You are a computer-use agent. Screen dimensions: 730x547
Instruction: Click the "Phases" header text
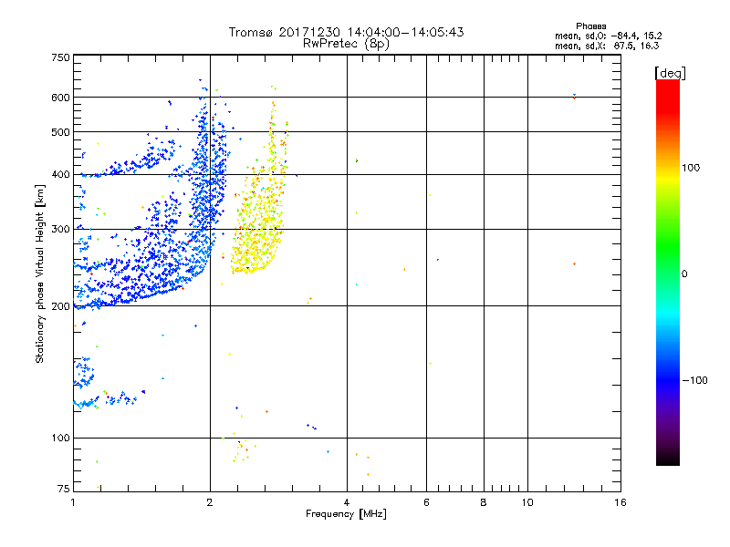pyautogui.click(x=590, y=26)
